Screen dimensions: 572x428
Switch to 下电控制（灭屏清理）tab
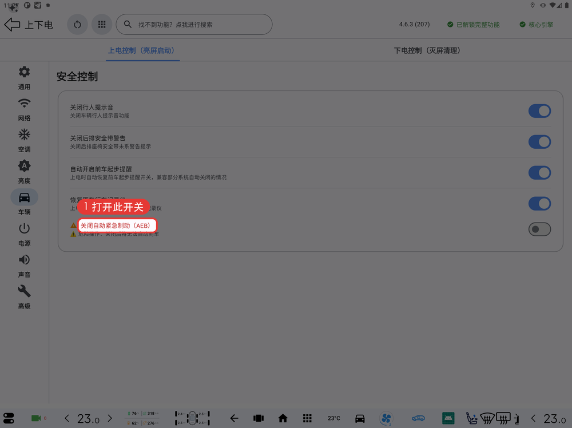point(428,50)
